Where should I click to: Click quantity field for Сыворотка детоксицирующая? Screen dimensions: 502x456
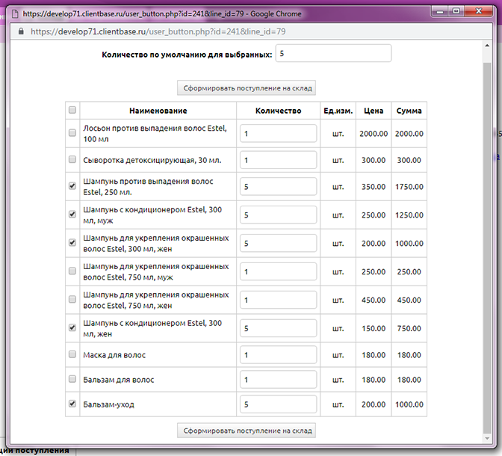(x=278, y=161)
